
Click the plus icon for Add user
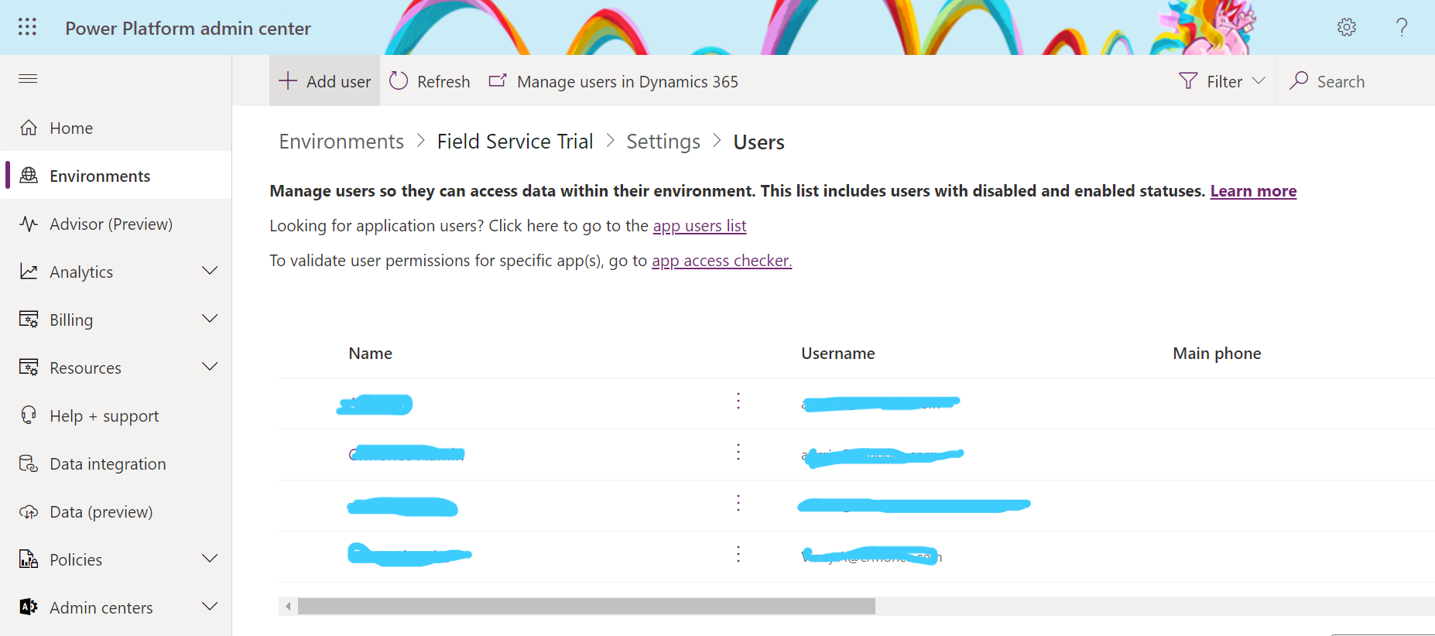(288, 80)
